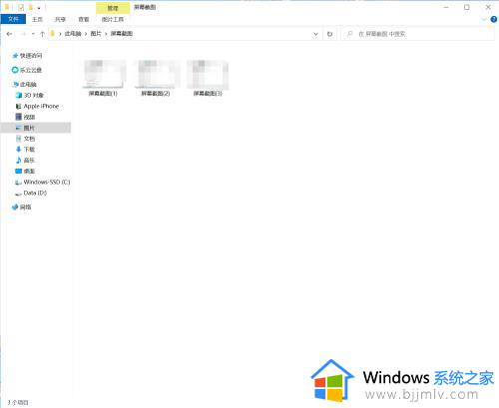Click the file name label 屏幕截图(3)
The width and height of the screenshot is (499, 408).
208,94
